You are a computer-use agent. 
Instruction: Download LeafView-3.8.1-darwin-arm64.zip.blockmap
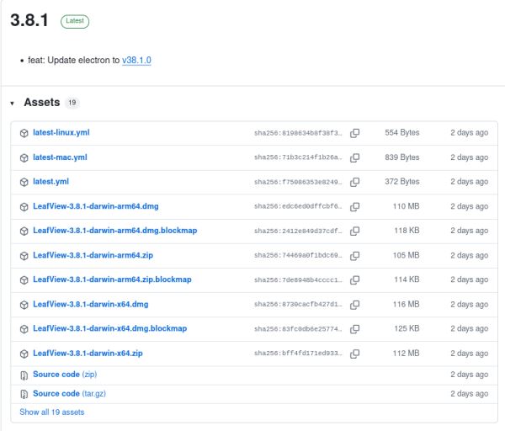(x=112, y=279)
